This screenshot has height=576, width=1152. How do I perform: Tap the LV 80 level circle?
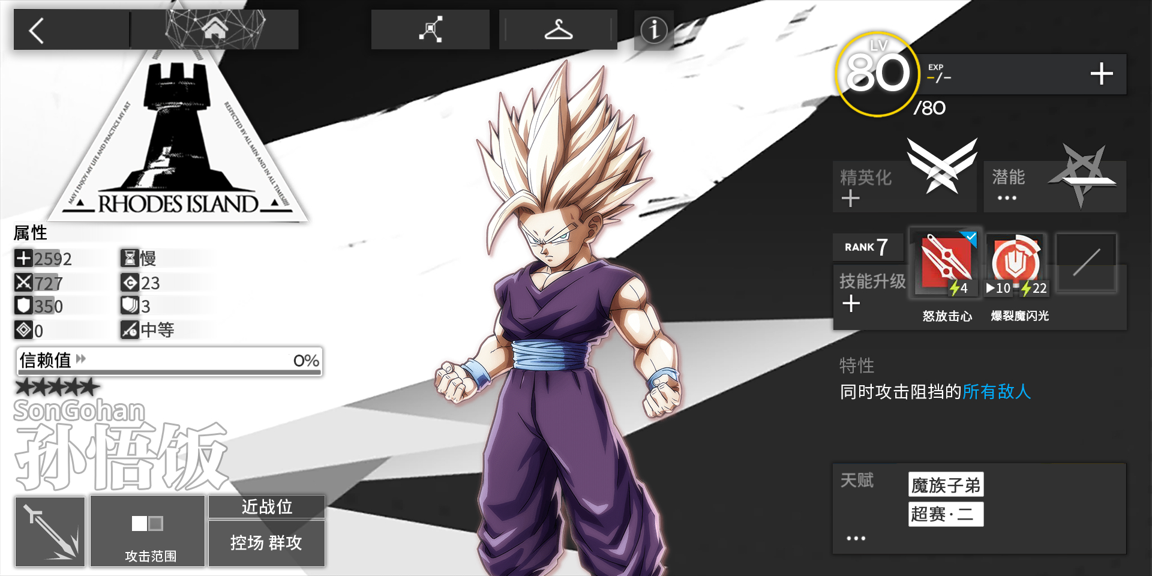(877, 74)
